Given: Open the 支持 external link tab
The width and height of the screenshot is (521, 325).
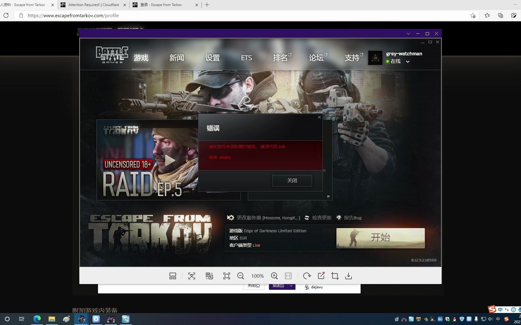Looking at the screenshot, I should click(354, 58).
